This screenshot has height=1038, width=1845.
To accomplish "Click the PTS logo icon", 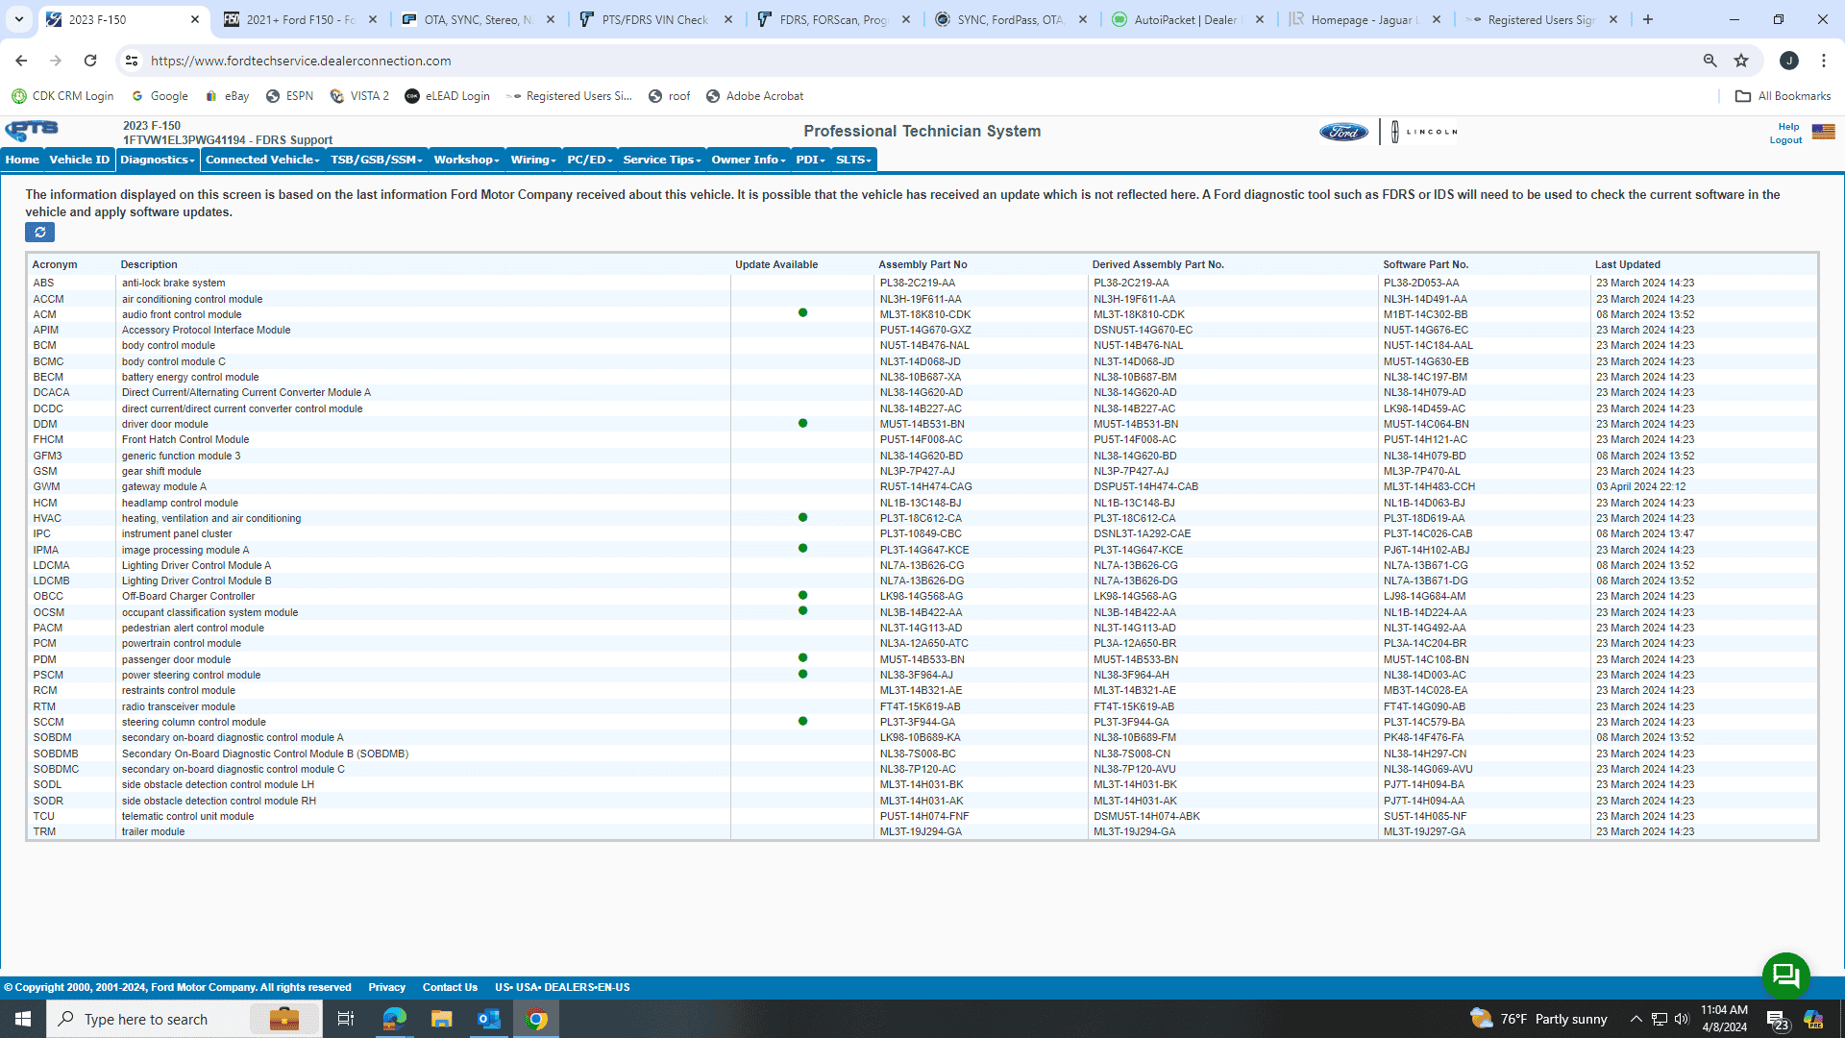I will tap(33, 131).
